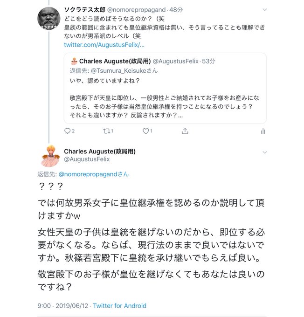Image resolution: width=304 pixels, height=317 pixels.
Task: Like the tweet with the heart icon
Action: [145, 131]
